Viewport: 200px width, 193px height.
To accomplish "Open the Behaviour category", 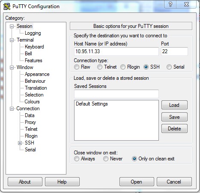I will (x=35, y=81).
